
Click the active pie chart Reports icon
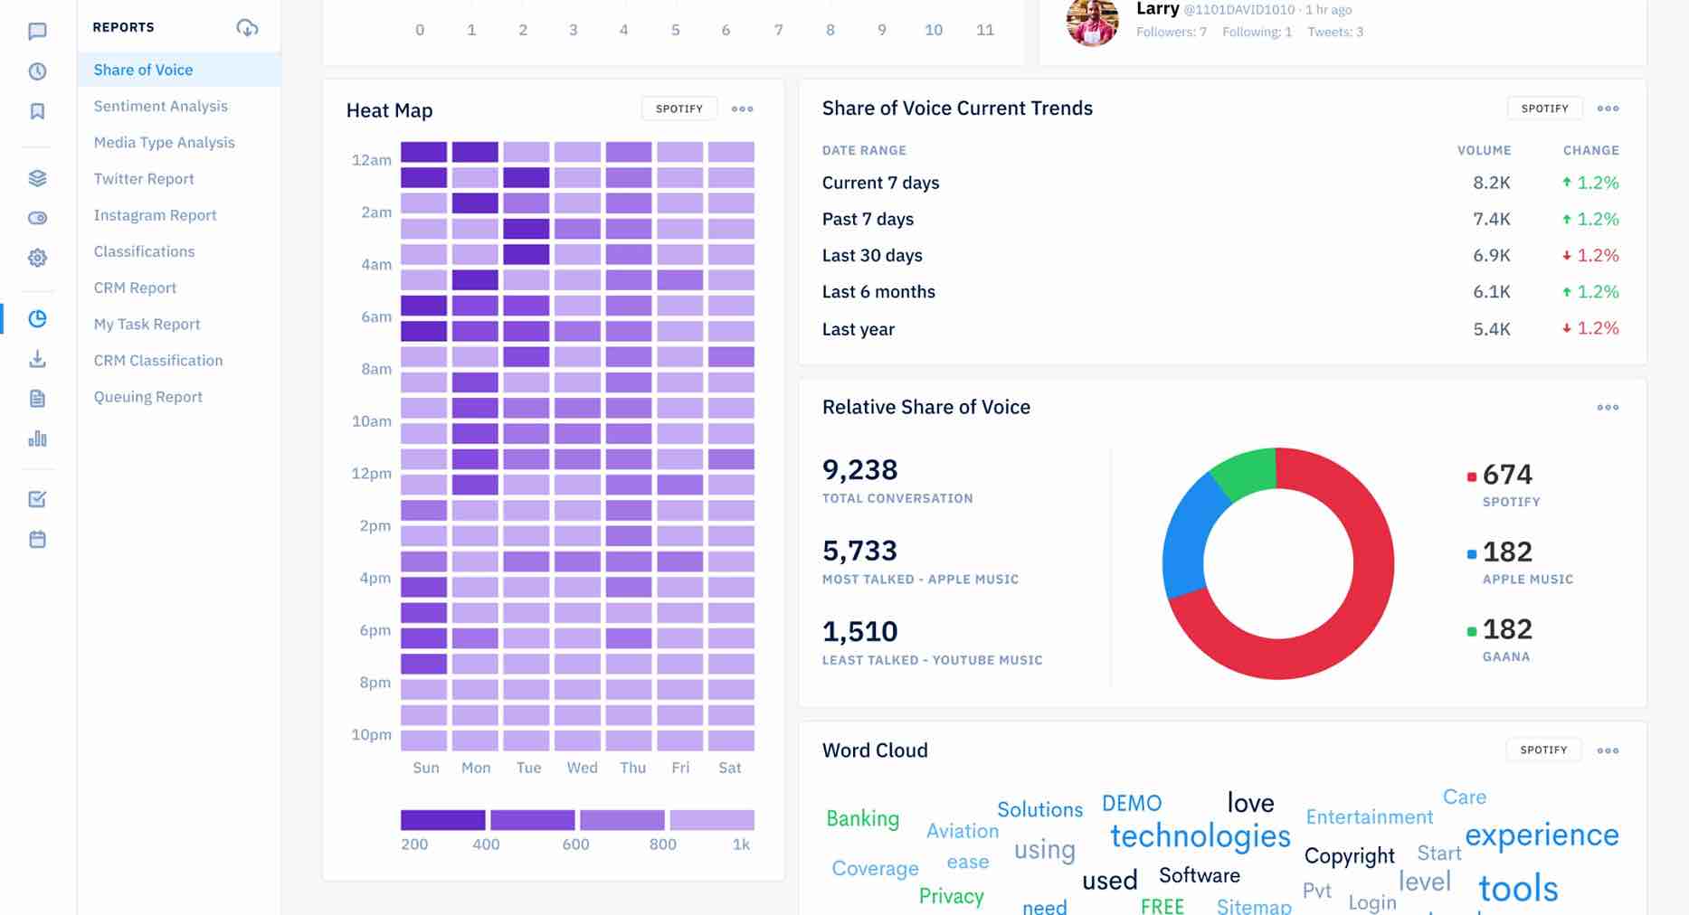38,318
